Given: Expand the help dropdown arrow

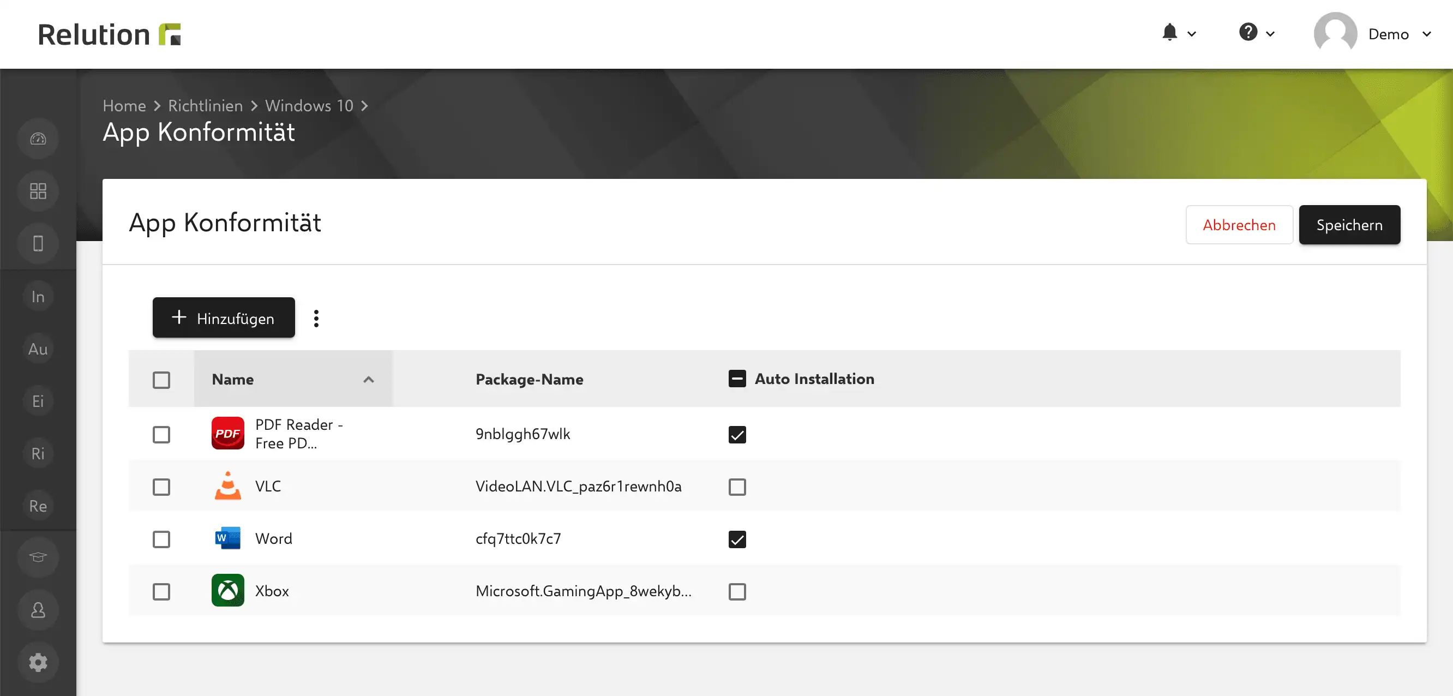Looking at the screenshot, I should (1270, 34).
